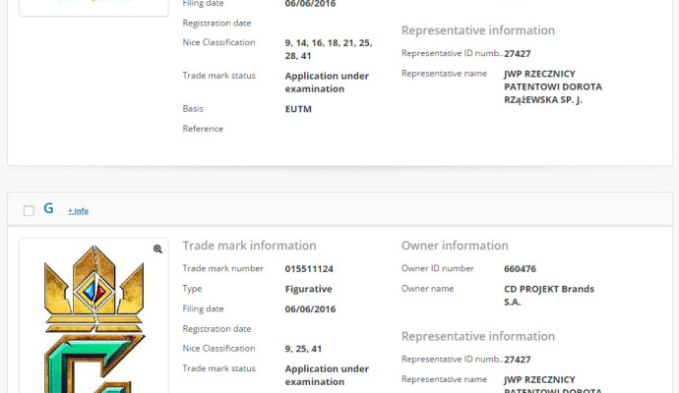
Task: Click the G figurative trade mark image
Action: tap(93, 324)
